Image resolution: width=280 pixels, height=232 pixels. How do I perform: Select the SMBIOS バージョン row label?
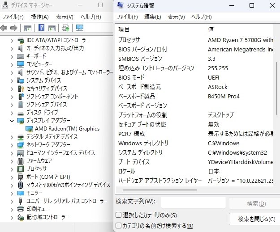coord(140,59)
